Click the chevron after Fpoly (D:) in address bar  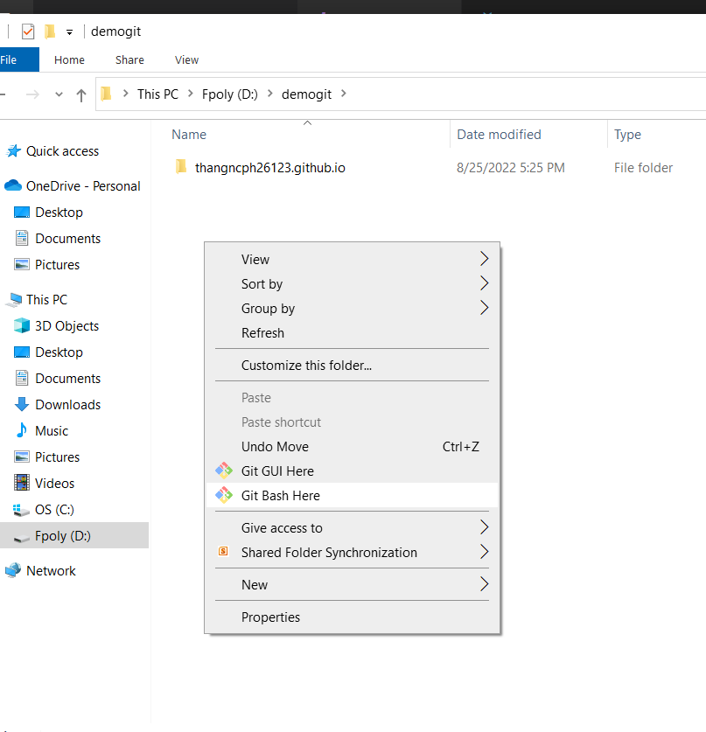click(x=269, y=94)
